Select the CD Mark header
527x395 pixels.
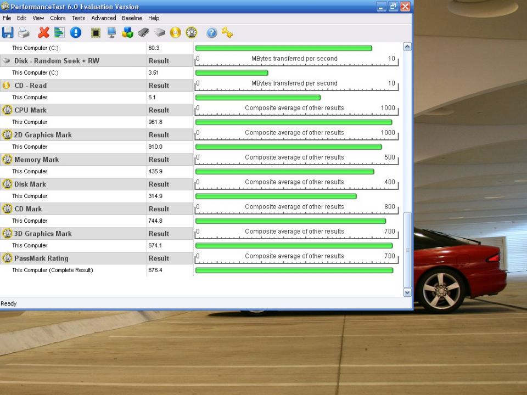click(x=97, y=209)
